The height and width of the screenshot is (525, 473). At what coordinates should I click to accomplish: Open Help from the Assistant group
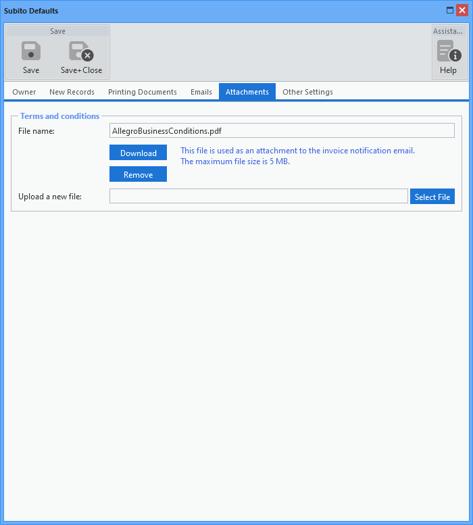[x=449, y=56]
